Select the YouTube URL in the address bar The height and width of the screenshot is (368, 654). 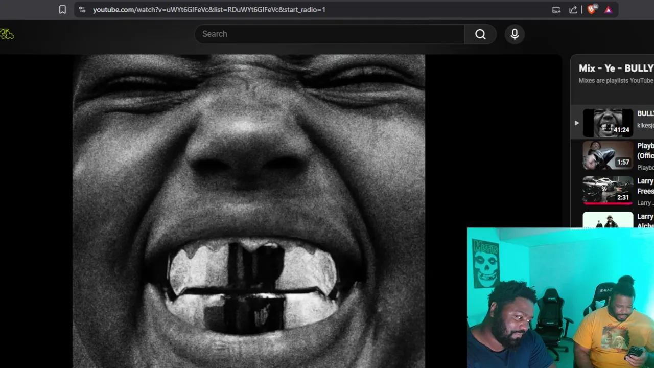click(209, 9)
